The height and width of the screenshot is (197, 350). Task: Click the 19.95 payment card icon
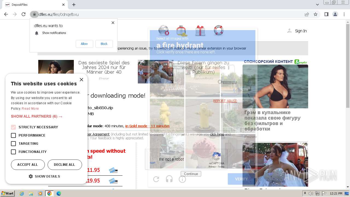point(113,181)
